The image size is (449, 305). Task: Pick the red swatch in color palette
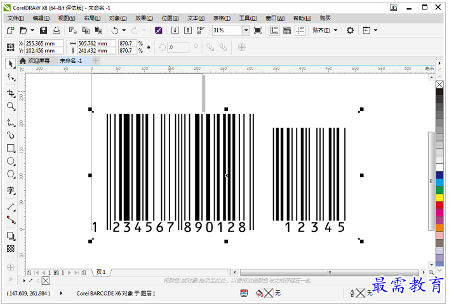click(439, 205)
